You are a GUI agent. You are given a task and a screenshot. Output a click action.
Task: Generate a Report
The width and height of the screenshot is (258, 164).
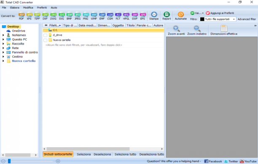point(167,16)
